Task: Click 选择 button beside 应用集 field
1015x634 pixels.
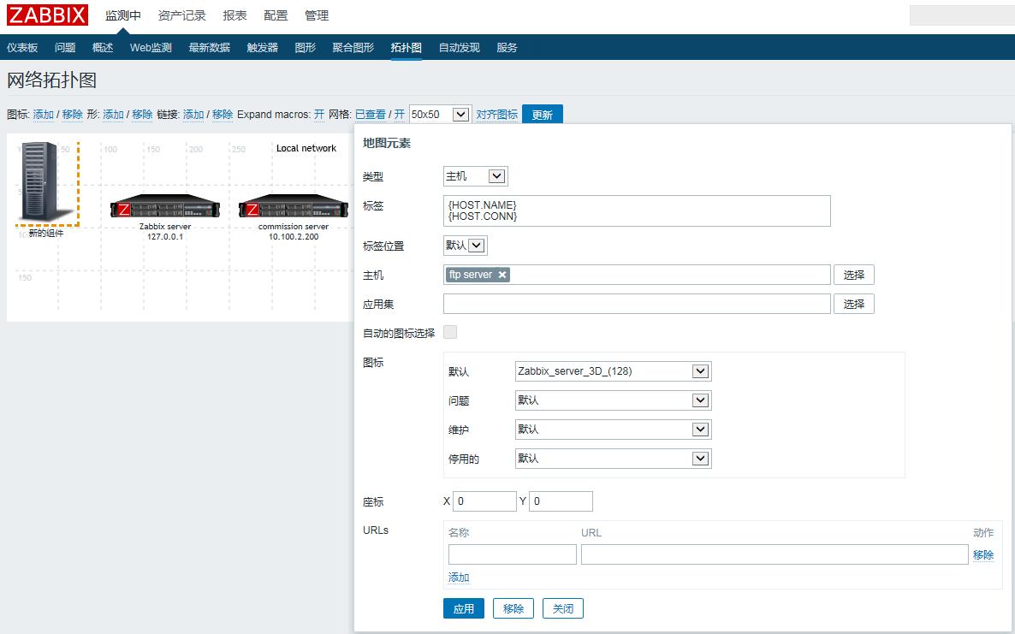Action: click(x=854, y=304)
